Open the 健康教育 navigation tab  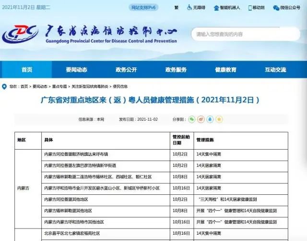pyautogui.click(x=226, y=70)
